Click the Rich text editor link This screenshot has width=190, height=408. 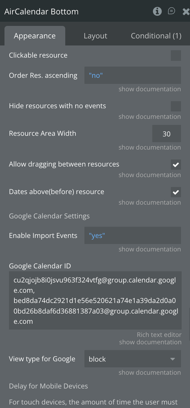[x=159, y=335]
